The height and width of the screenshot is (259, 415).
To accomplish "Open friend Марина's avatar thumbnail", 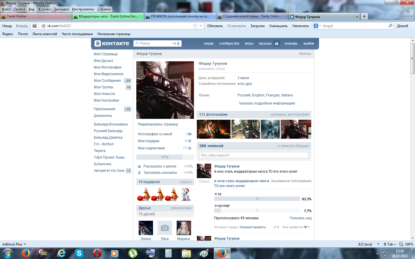I will 184,228.
